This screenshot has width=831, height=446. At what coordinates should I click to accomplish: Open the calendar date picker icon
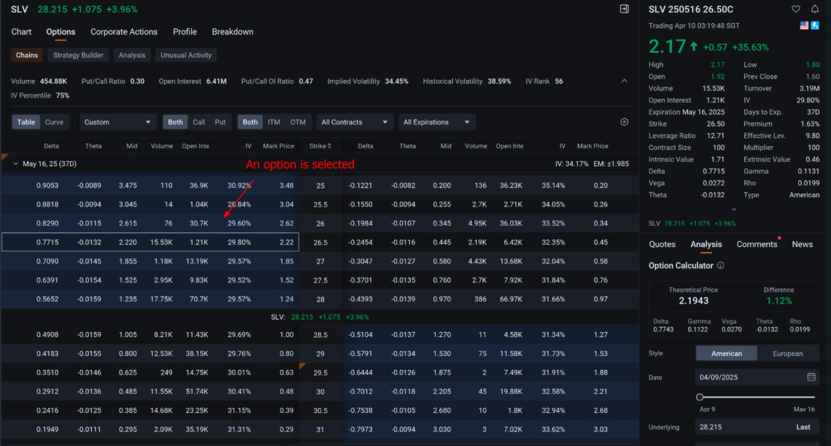pos(811,377)
